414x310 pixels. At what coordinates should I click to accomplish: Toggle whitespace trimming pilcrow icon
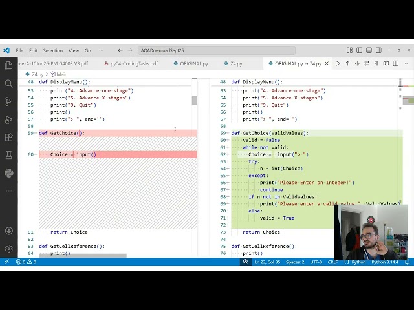coord(376,63)
